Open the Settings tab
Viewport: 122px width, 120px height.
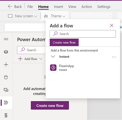(104, 7)
